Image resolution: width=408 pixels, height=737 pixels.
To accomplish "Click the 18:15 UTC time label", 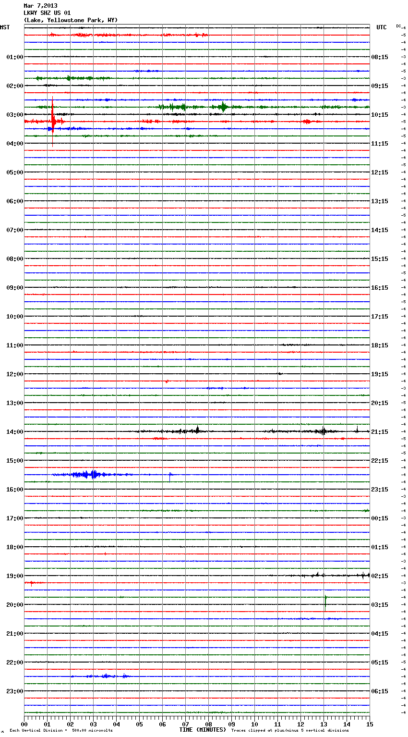I will (380, 345).
